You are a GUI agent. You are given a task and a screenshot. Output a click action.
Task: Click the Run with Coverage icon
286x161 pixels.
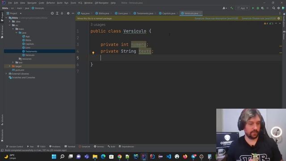pos(263,8)
